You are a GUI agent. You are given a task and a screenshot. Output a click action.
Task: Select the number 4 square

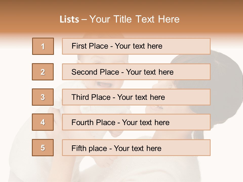(x=43, y=122)
